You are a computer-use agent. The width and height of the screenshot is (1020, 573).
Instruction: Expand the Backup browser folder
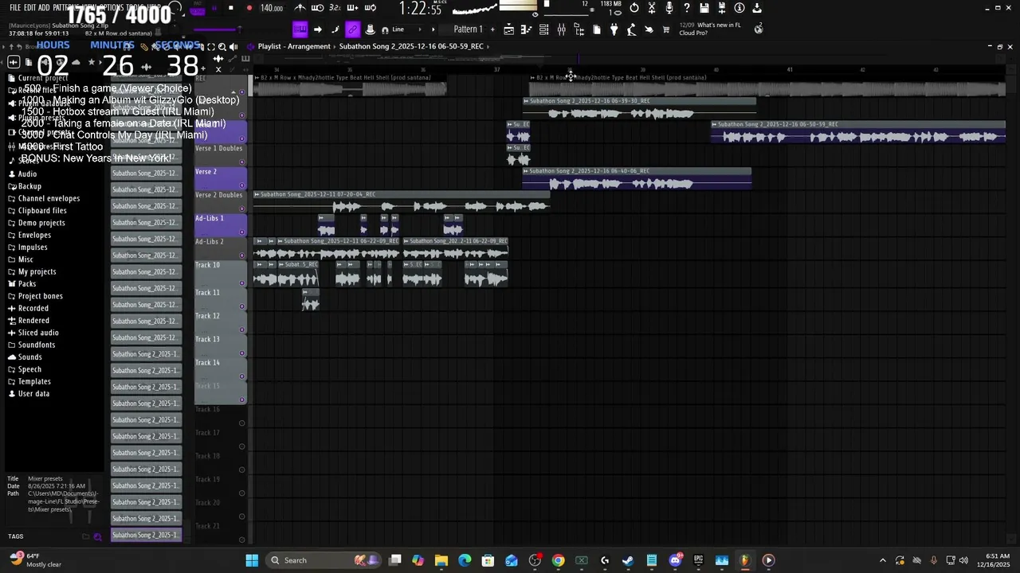[29, 186]
